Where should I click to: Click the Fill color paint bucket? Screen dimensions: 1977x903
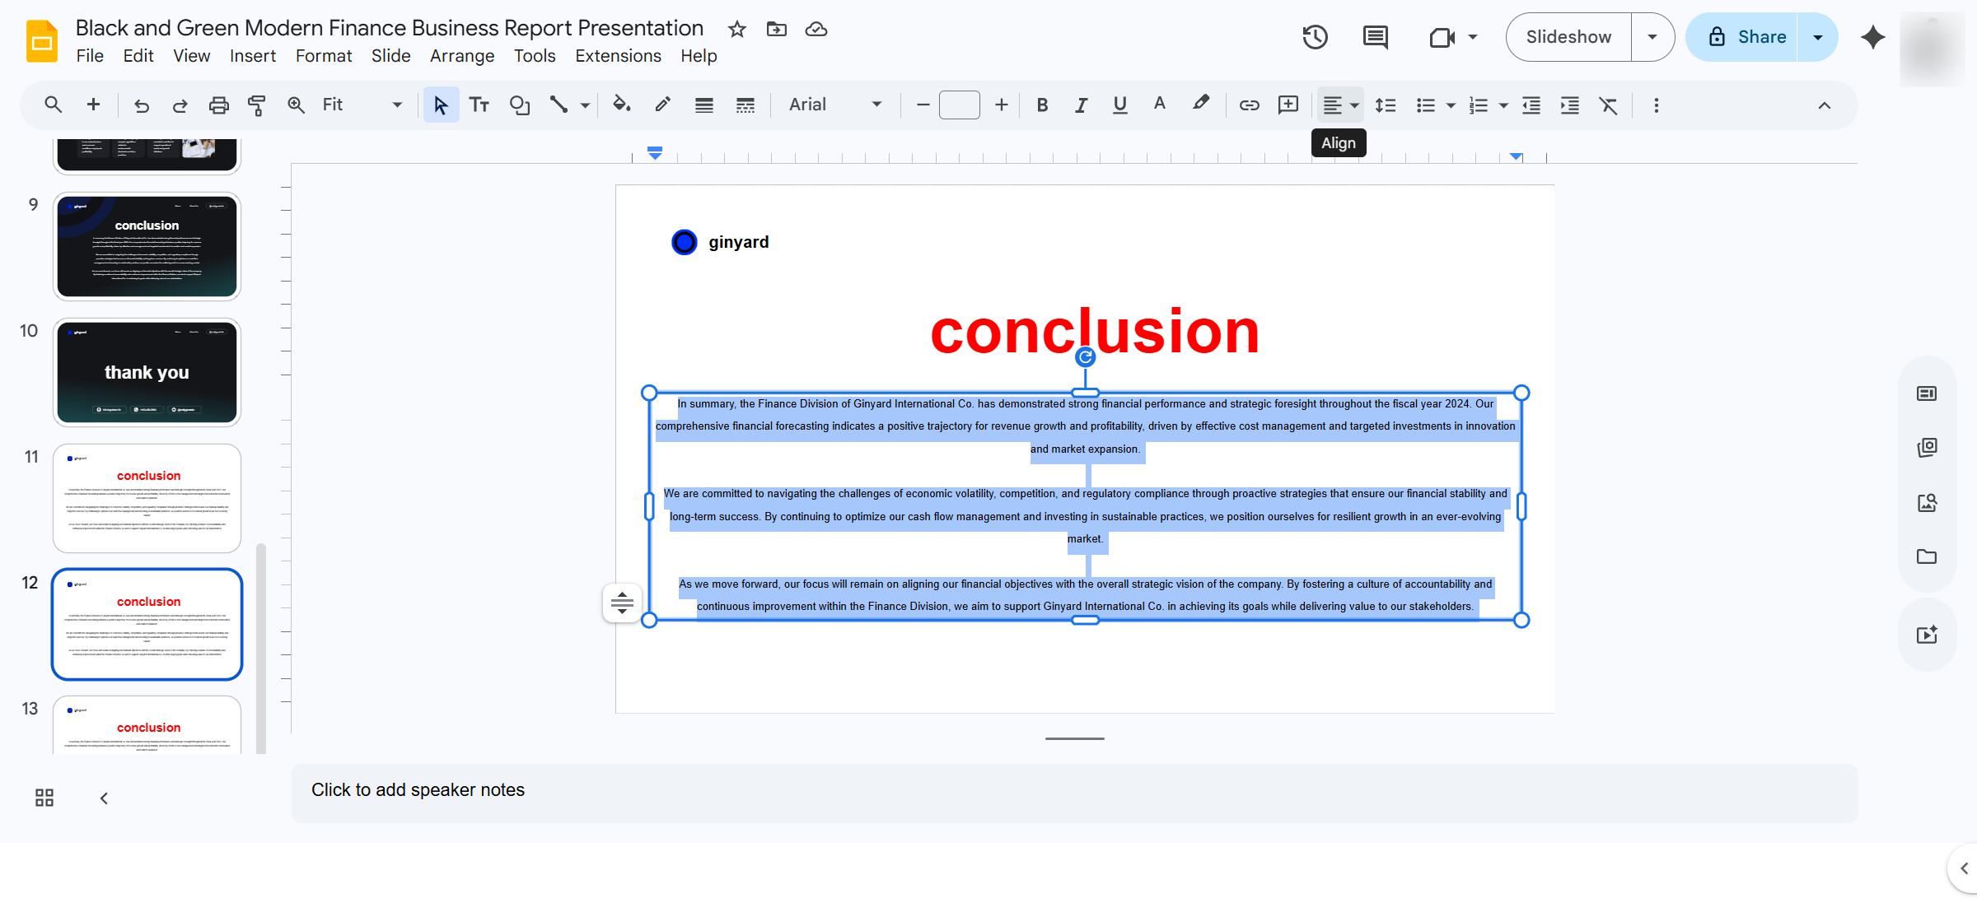pyautogui.click(x=622, y=105)
